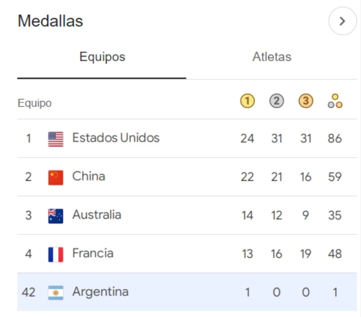The image size is (361, 317).
Task: Open the China team row
Action: (89, 176)
